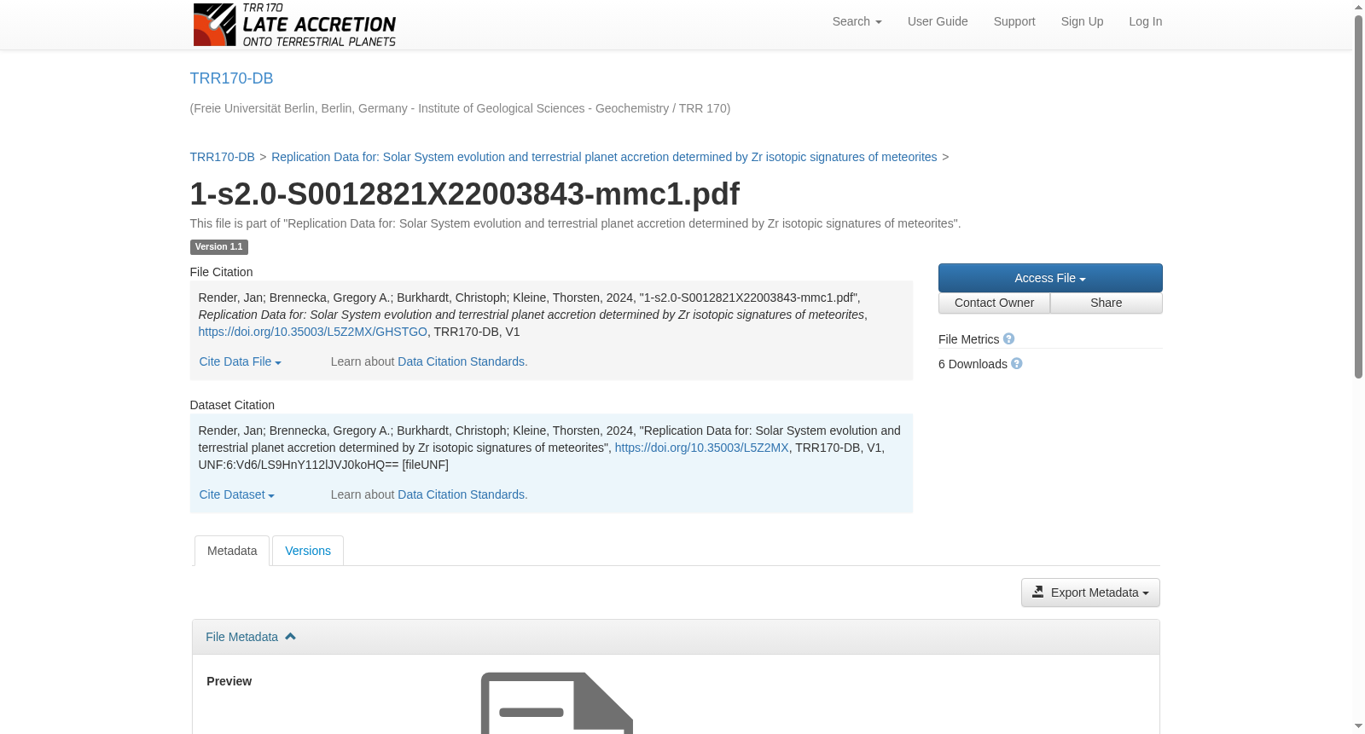Open the User Guide menu link

tap(938, 21)
